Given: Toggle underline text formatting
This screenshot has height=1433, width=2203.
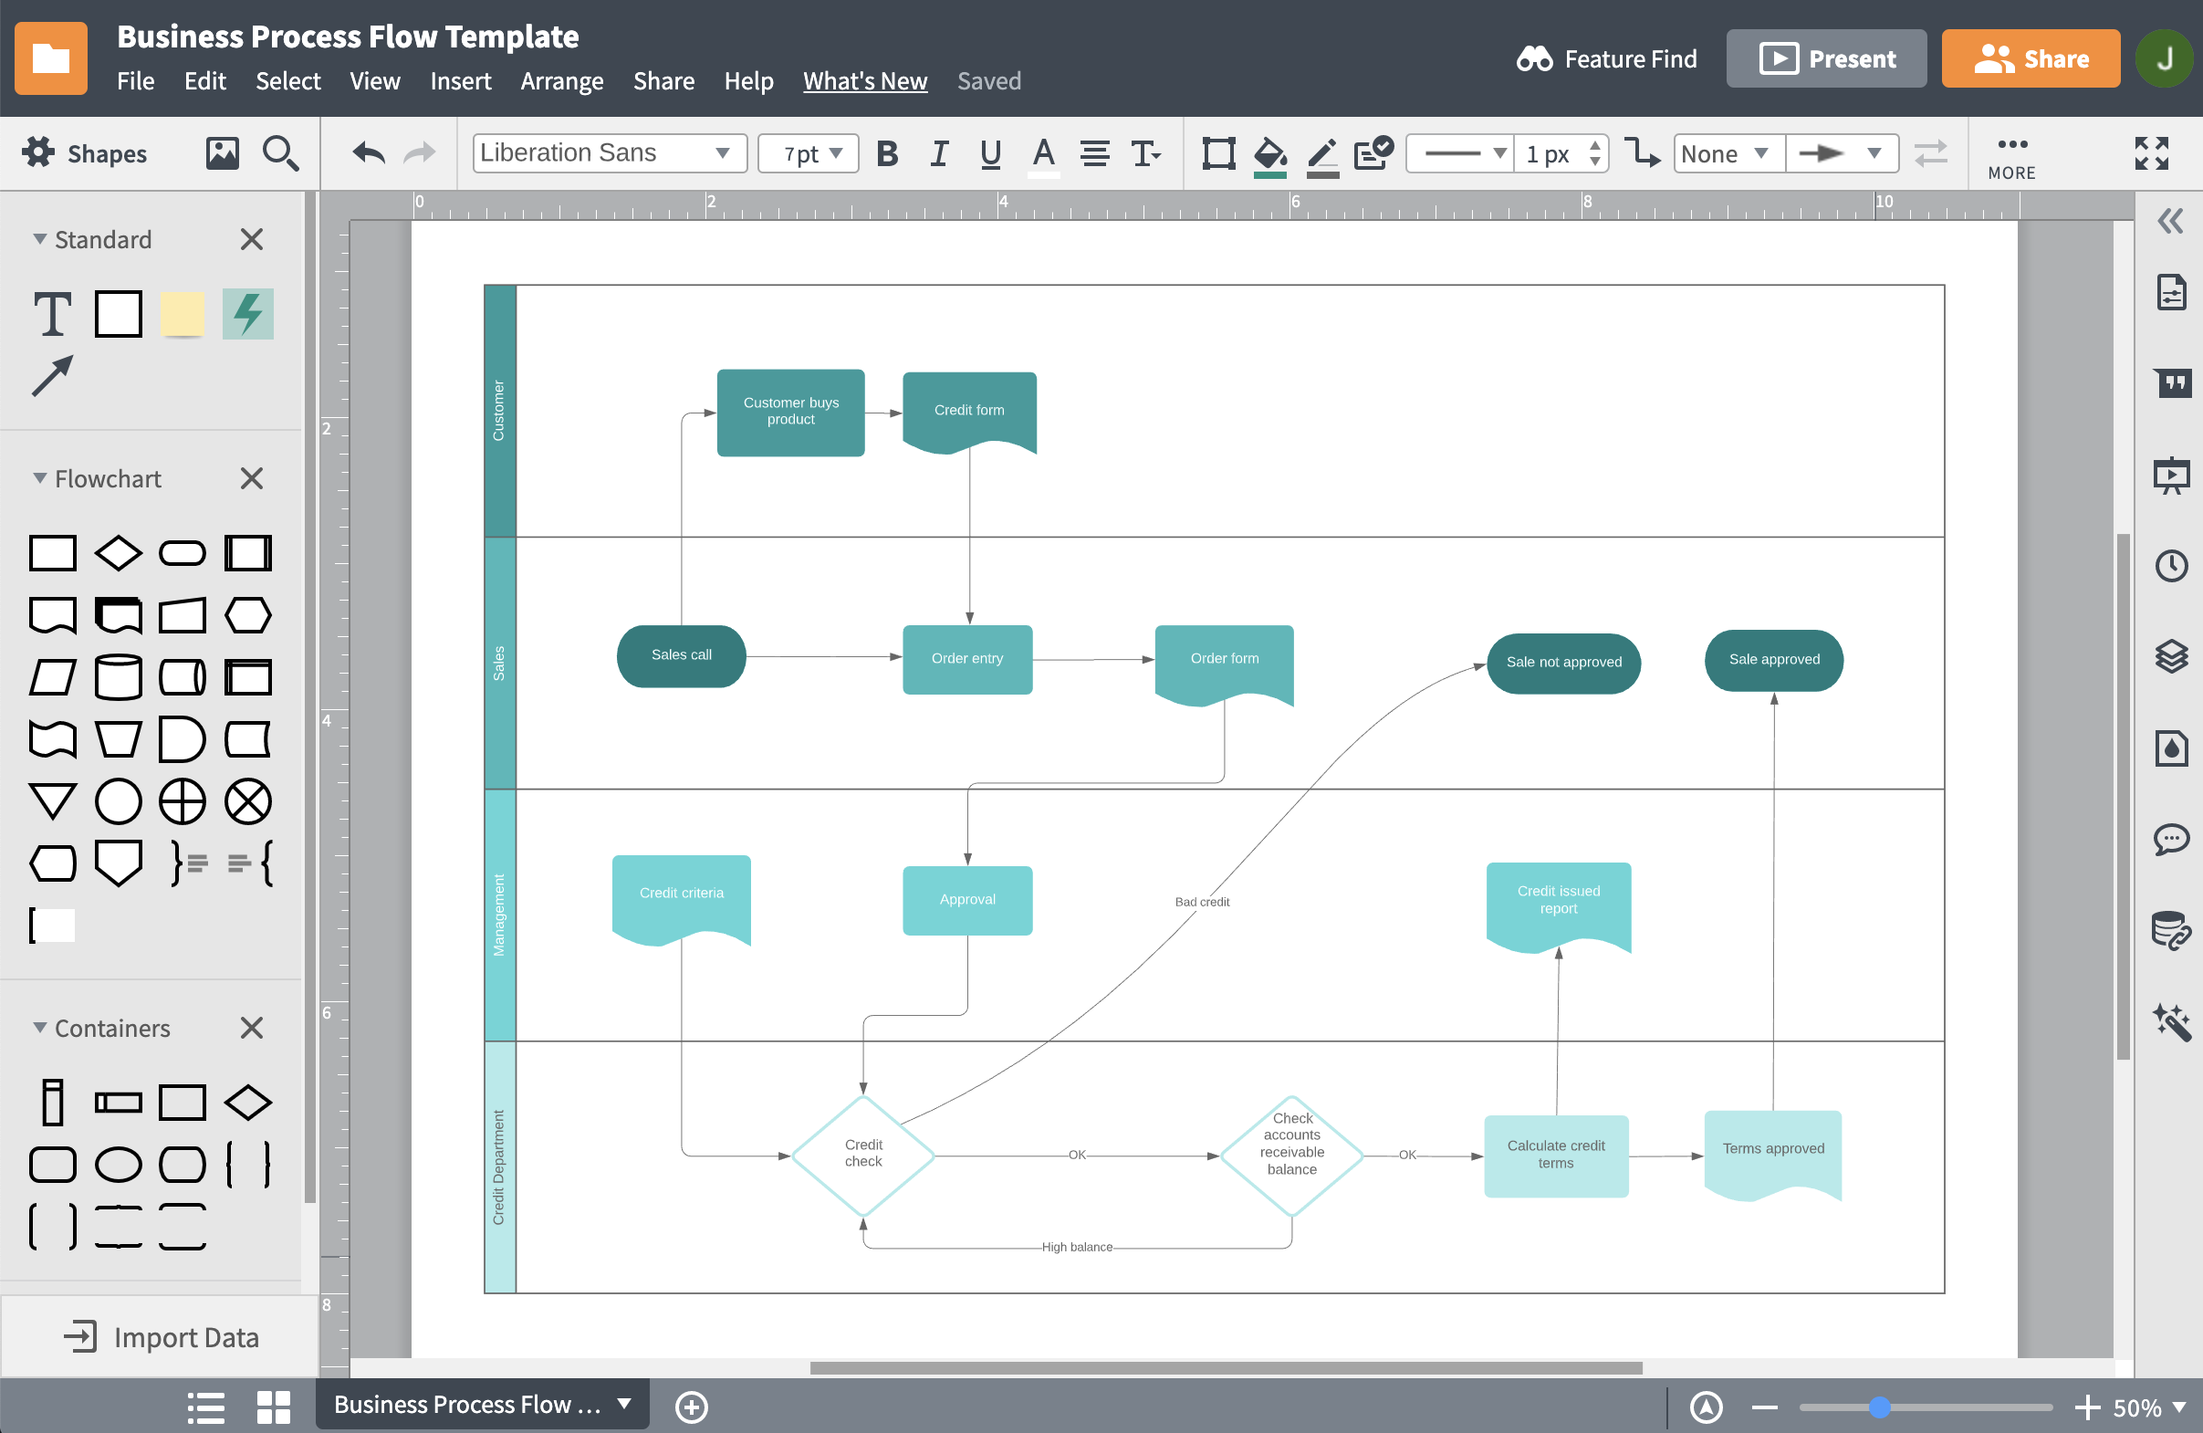Looking at the screenshot, I should point(989,153).
